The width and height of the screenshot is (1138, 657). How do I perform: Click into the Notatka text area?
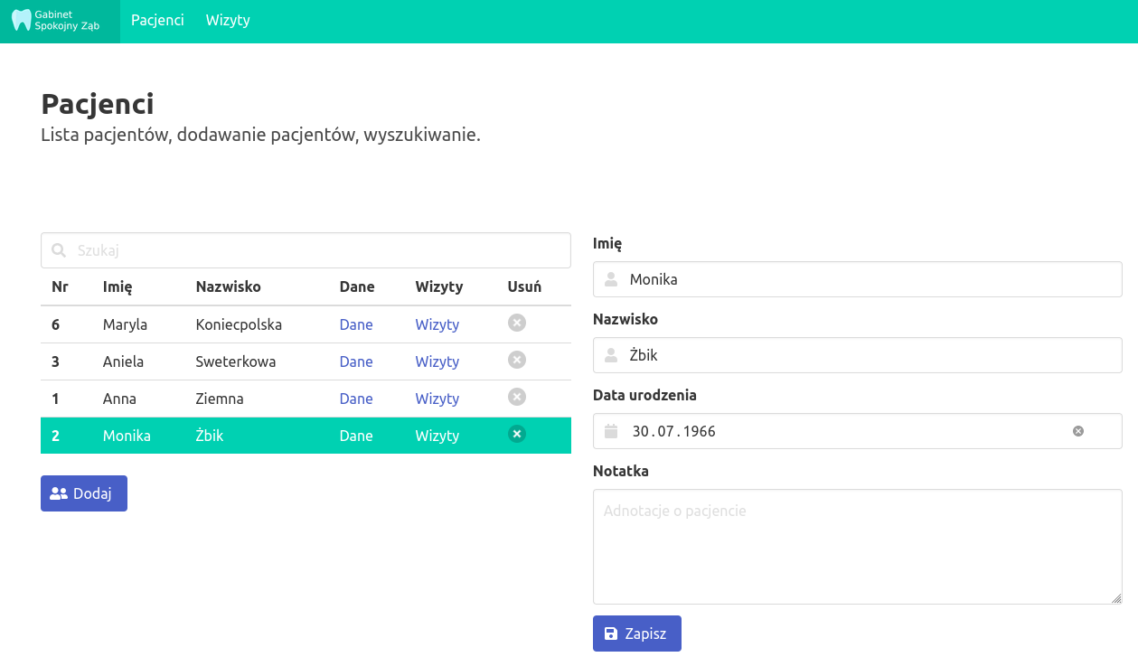[x=857, y=547]
